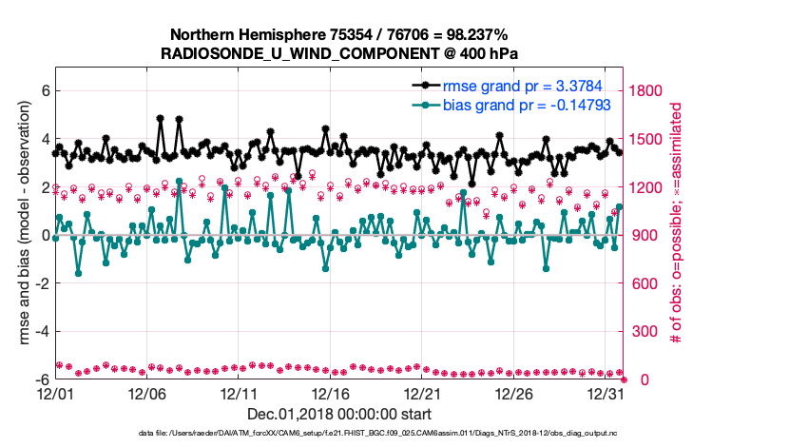Click the 900 tick on right axis
Viewport: 789px width, 447px height.
click(642, 236)
